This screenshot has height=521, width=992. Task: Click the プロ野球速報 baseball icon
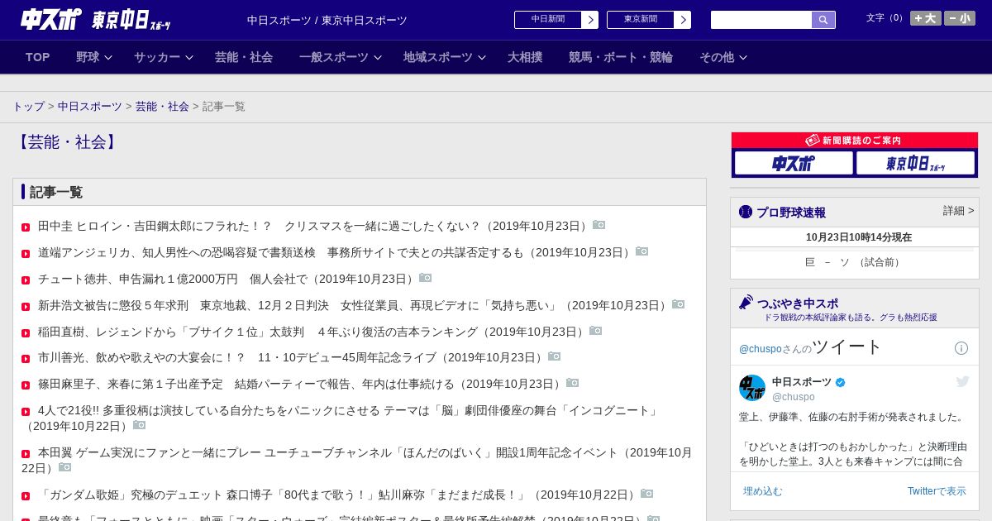(746, 212)
